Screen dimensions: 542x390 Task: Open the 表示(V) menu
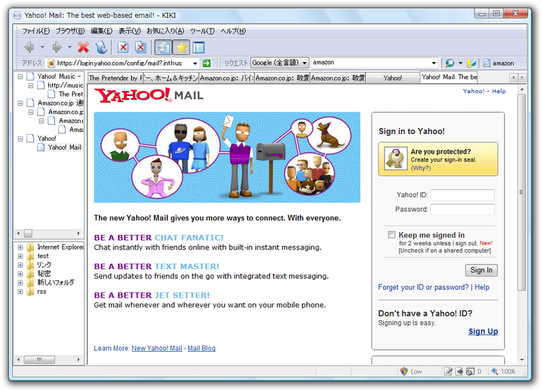point(130,31)
